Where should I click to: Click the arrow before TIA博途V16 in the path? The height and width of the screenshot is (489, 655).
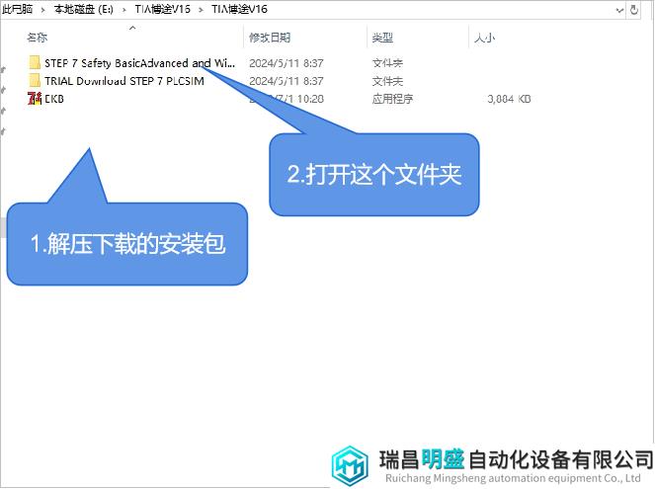click(x=201, y=10)
